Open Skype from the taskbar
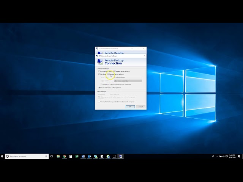The height and width of the screenshot is (182, 243). point(96,157)
